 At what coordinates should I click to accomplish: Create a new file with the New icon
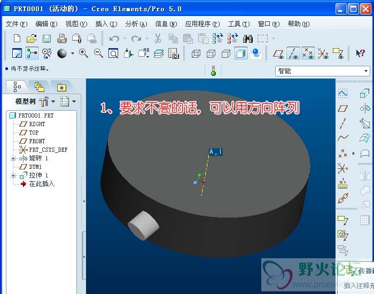tap(17, 38)
